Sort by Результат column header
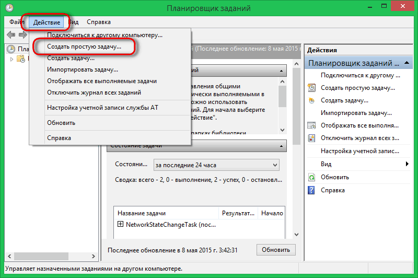 click(238, 213)
